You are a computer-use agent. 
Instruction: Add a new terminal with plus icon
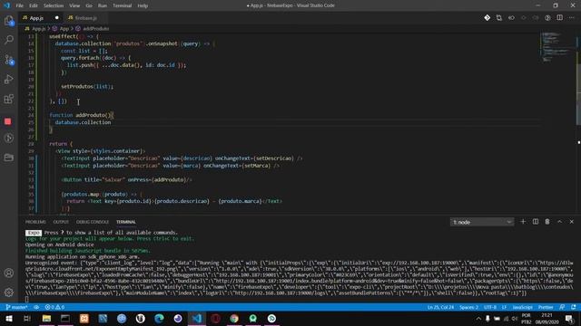[523, 222]
